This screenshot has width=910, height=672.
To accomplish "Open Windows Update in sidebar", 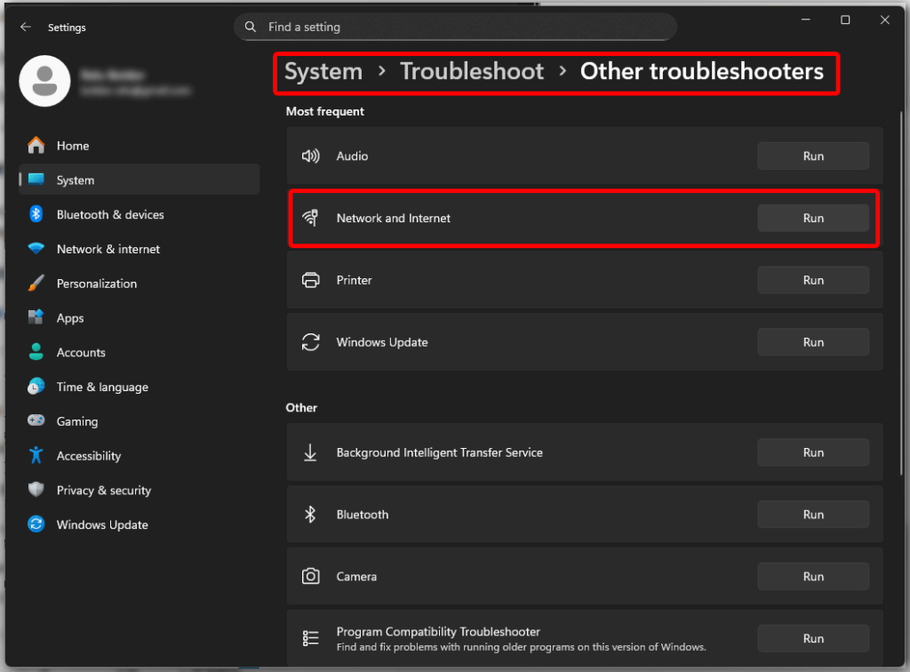I will point(140,524).
